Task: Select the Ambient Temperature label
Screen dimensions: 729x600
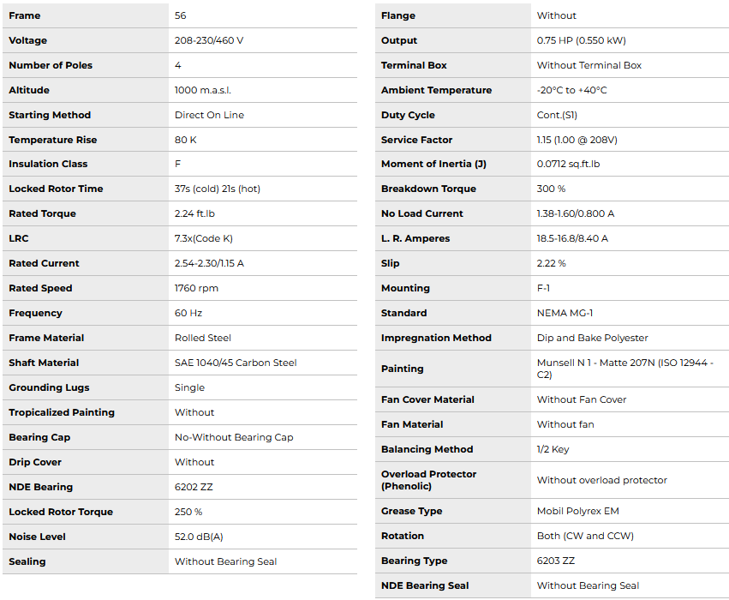Action: tap(436, 90)
